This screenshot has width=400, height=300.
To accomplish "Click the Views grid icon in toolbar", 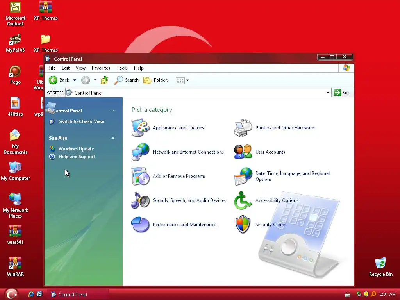I will pos(180,80).
